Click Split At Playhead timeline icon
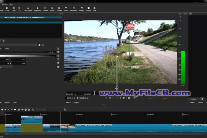Viewport: 207px width, 138px height. pyautogui.click(x=15, y=110)
